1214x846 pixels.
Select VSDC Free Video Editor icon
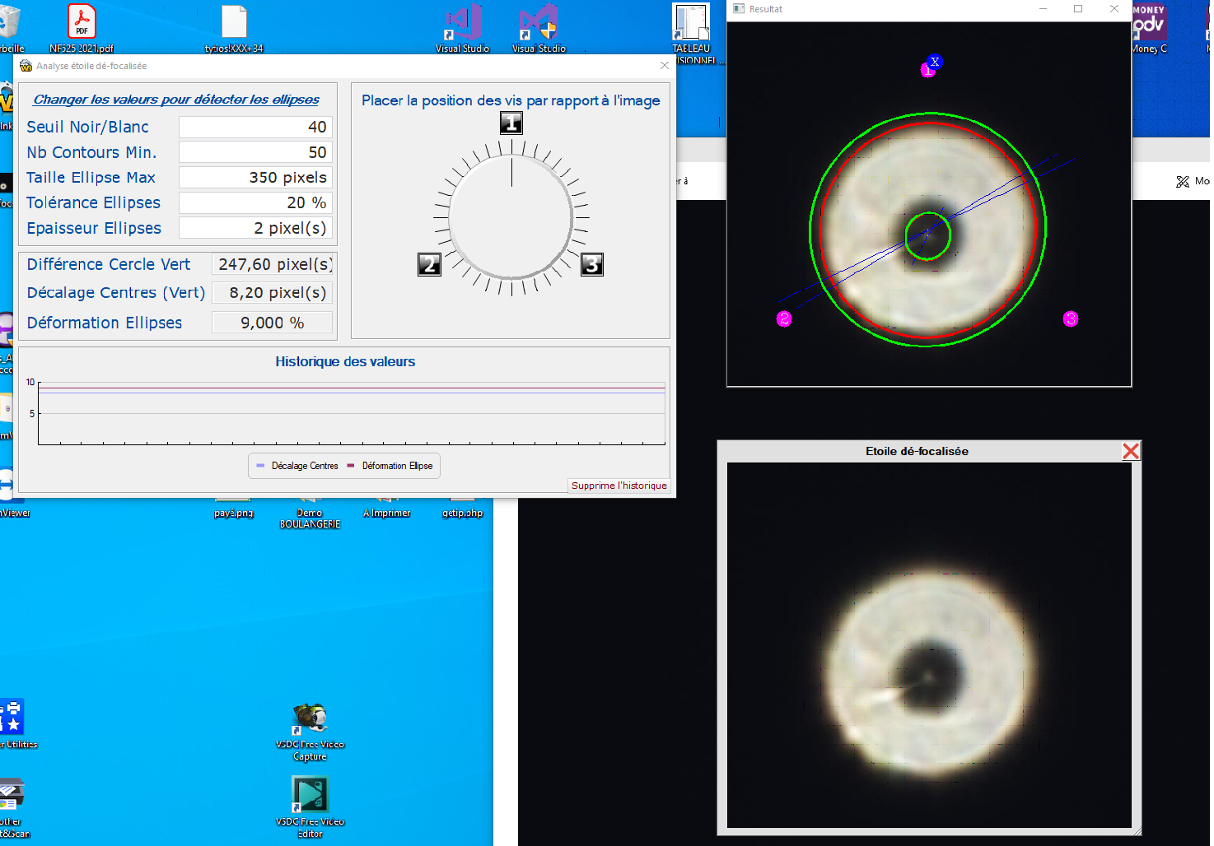(310, 808)
